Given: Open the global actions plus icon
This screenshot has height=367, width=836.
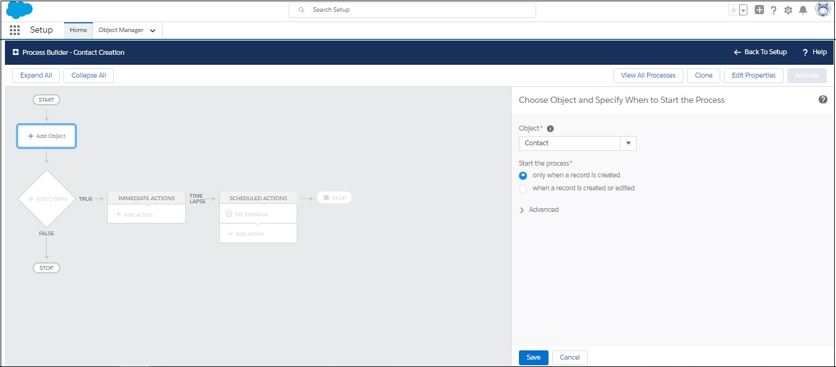Looking at the screenshot, I should coord(759,10).
